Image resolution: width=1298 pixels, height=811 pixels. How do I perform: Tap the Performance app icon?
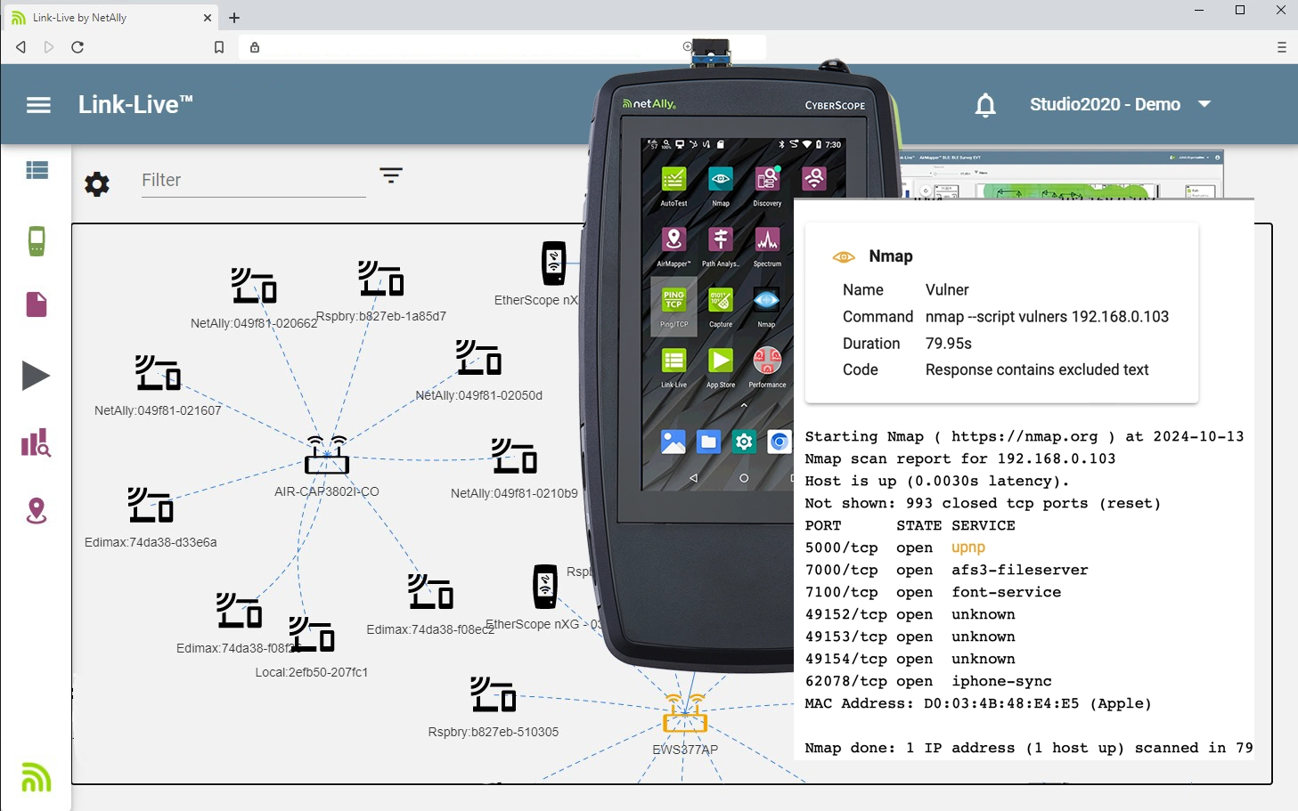tap(767, 361)
